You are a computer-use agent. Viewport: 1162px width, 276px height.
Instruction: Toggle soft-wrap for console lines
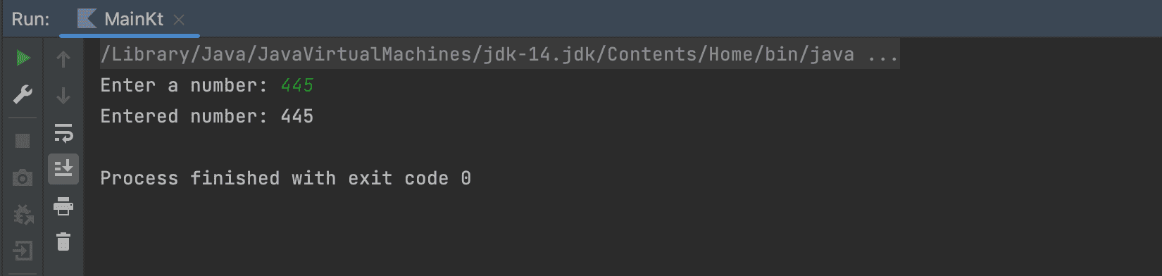point(63,132)
